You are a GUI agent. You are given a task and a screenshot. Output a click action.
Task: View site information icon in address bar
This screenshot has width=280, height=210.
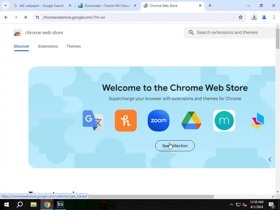tap(37, 17)
